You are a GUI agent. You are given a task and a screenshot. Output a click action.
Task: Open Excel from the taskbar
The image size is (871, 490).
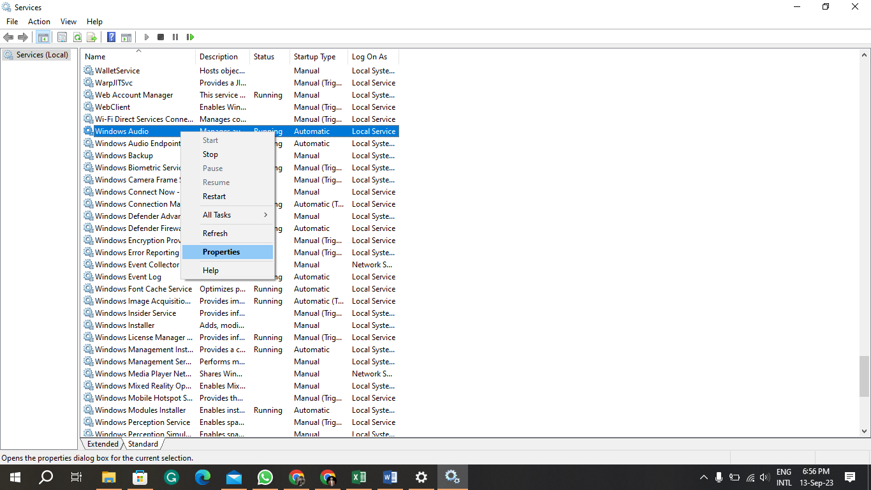[x=359, y=477]
